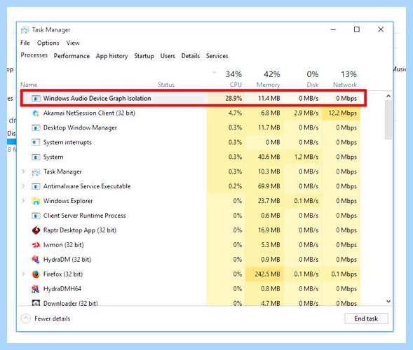
Task: Click the 12.2 Mbps Akamai network cell
Action: point(341,113)
